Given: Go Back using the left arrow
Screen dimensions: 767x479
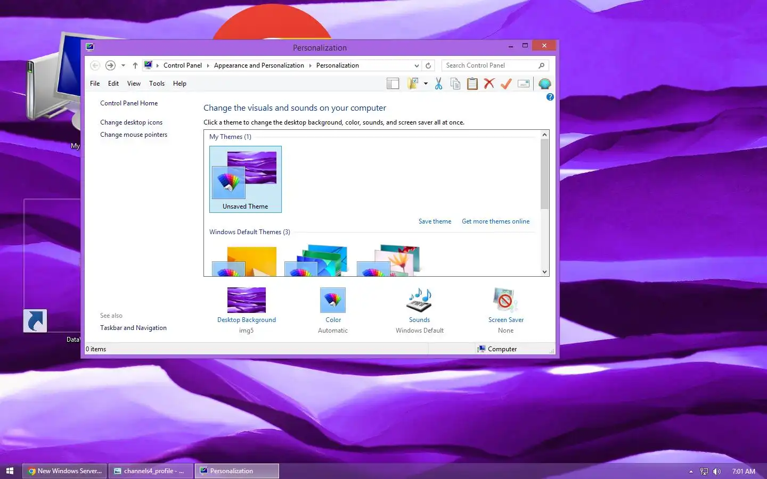Looking at the screenshot, I should click(x=95, y=65).
